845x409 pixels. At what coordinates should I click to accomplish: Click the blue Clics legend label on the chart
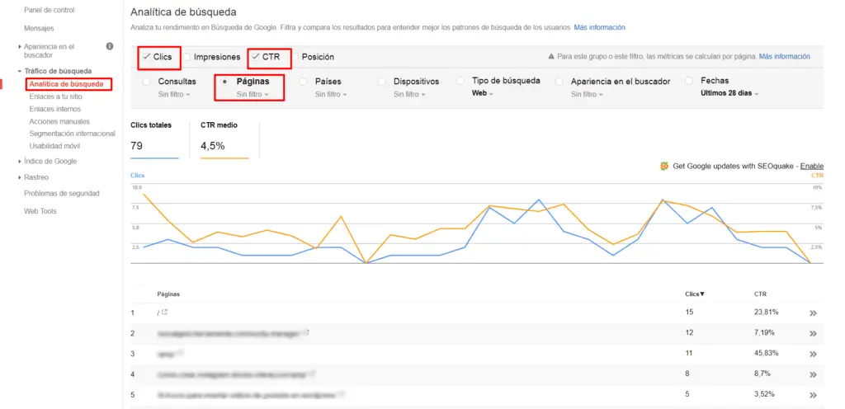pos(137,176)
